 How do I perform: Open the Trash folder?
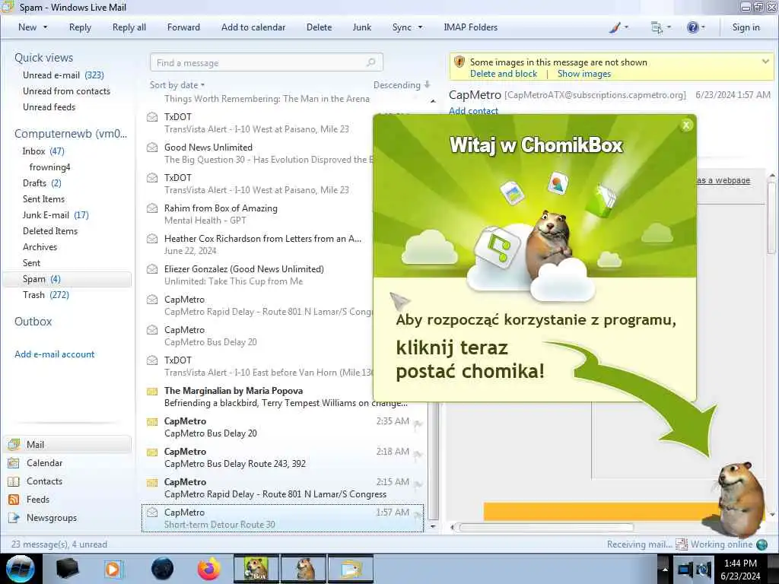46,295
